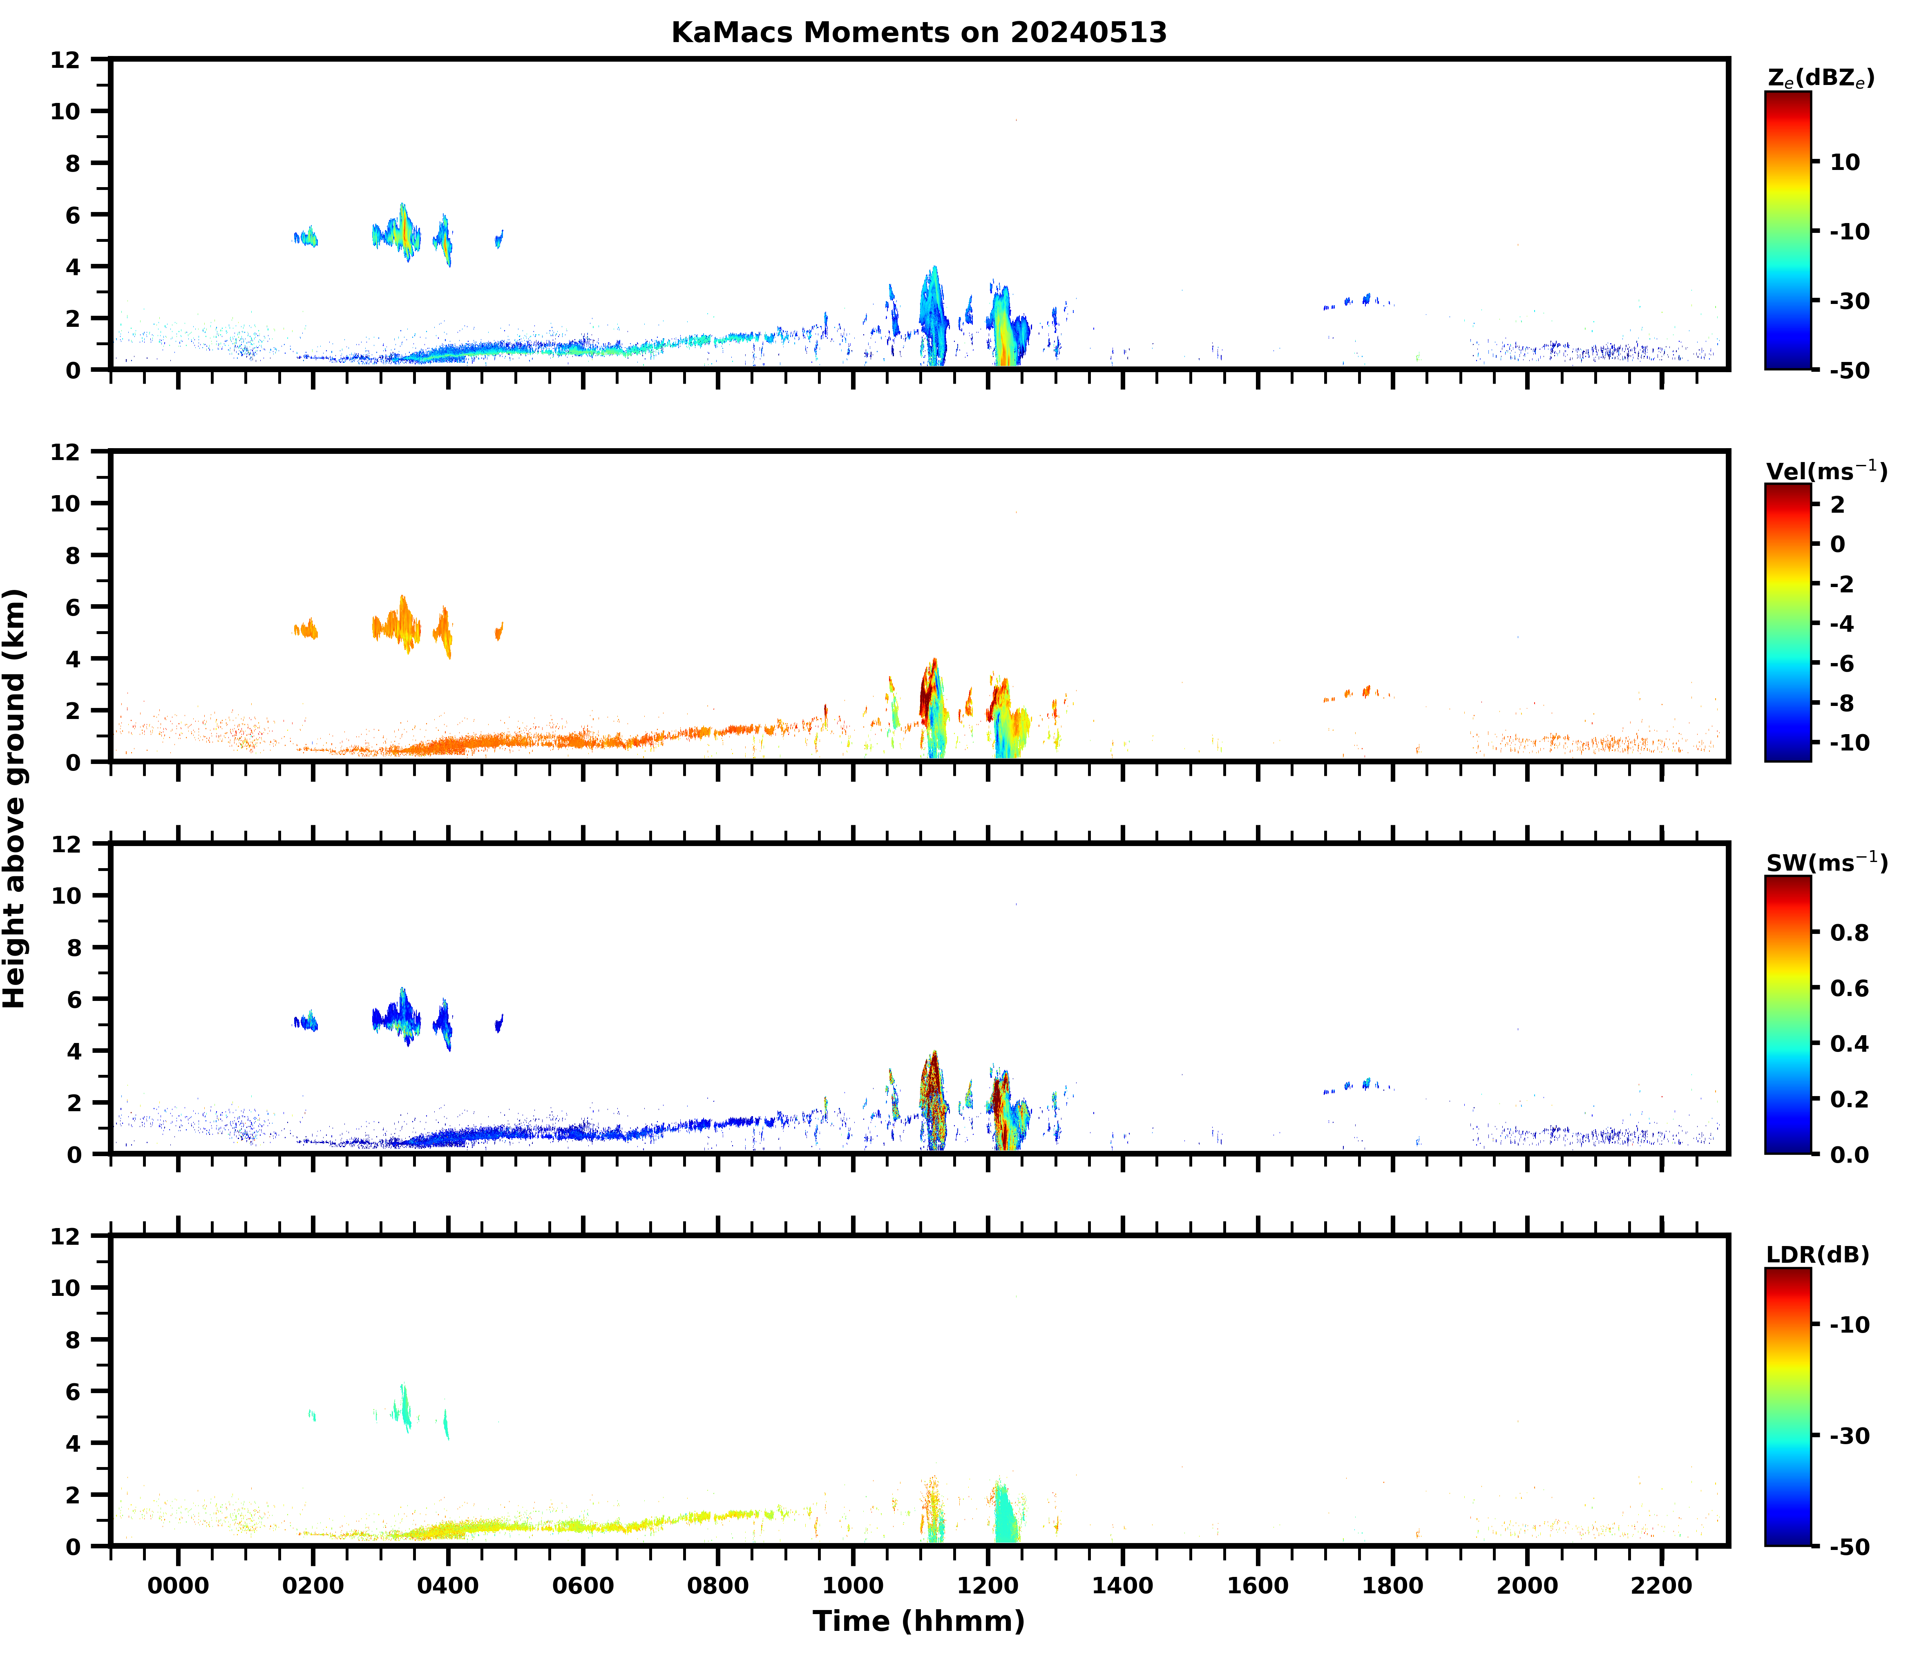This screenshot has height=1657, width=1908.
Task: Click the 0.8 label on SW colorbar
Action: pyautogui.click(x=1850, y=932)
